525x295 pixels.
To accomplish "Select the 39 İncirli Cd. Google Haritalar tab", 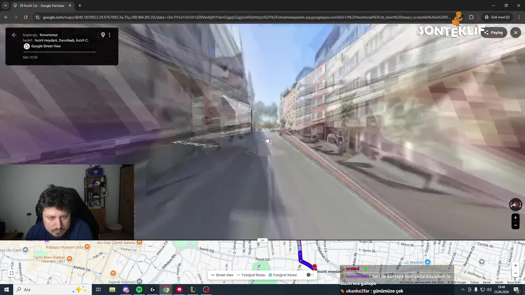I will coord(42,6).
